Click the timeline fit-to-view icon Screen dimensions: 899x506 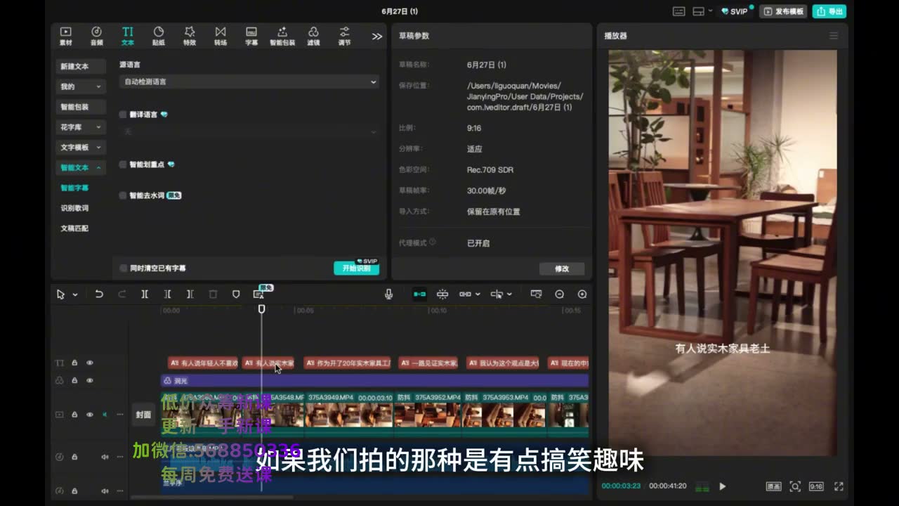tap(536, 294)
